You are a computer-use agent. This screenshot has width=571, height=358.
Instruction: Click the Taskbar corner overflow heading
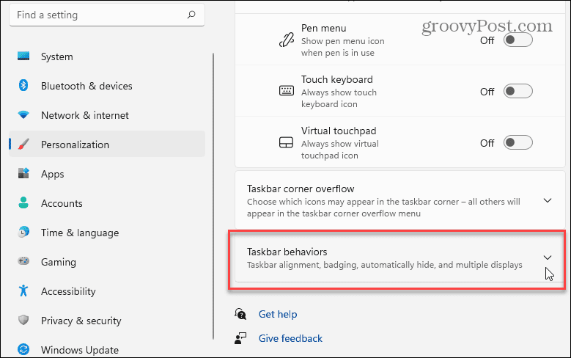tap(301, 189)
